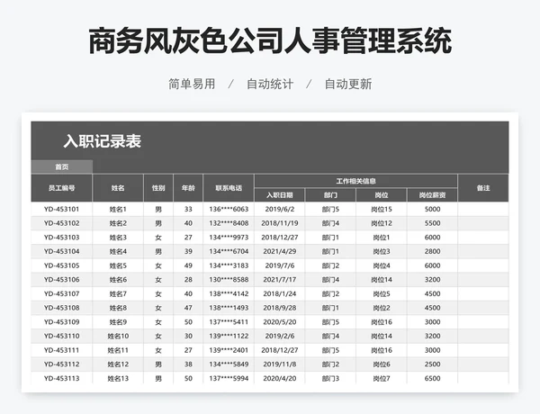
Task: Click position cell 岗位12
Action: coord(382,223)
